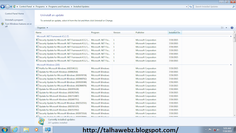236x133 pixels.
Task: Click the search magnifier icon
Action: click(x=233, y=7)
